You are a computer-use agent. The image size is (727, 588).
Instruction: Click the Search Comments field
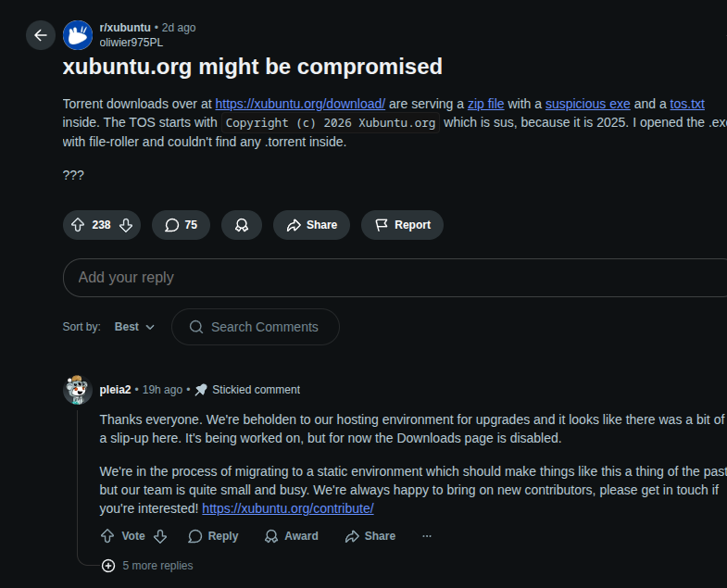tap(264, 327)
